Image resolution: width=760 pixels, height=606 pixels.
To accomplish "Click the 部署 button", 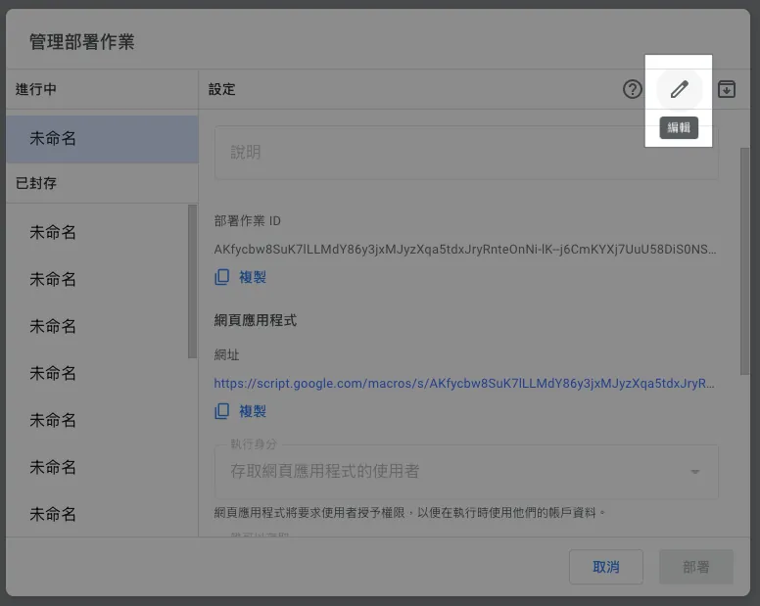I will [695, 567].
